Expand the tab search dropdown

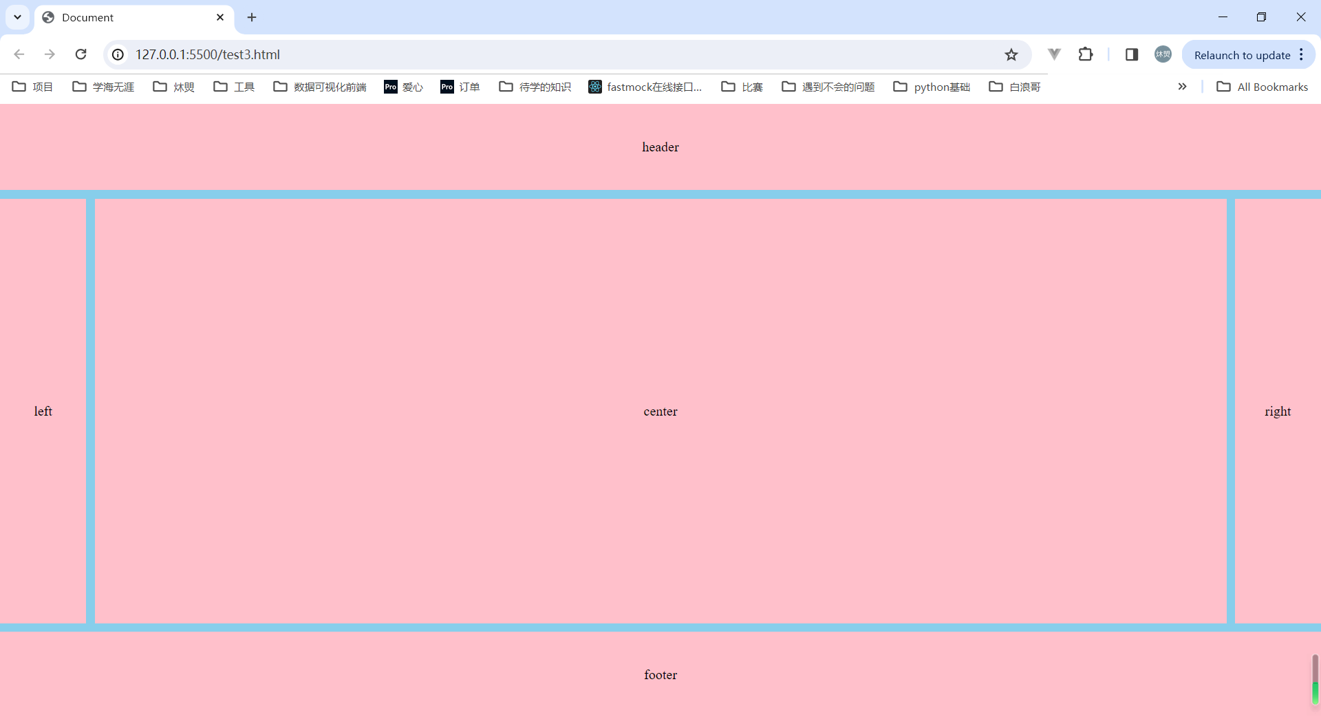pos(17,17)
